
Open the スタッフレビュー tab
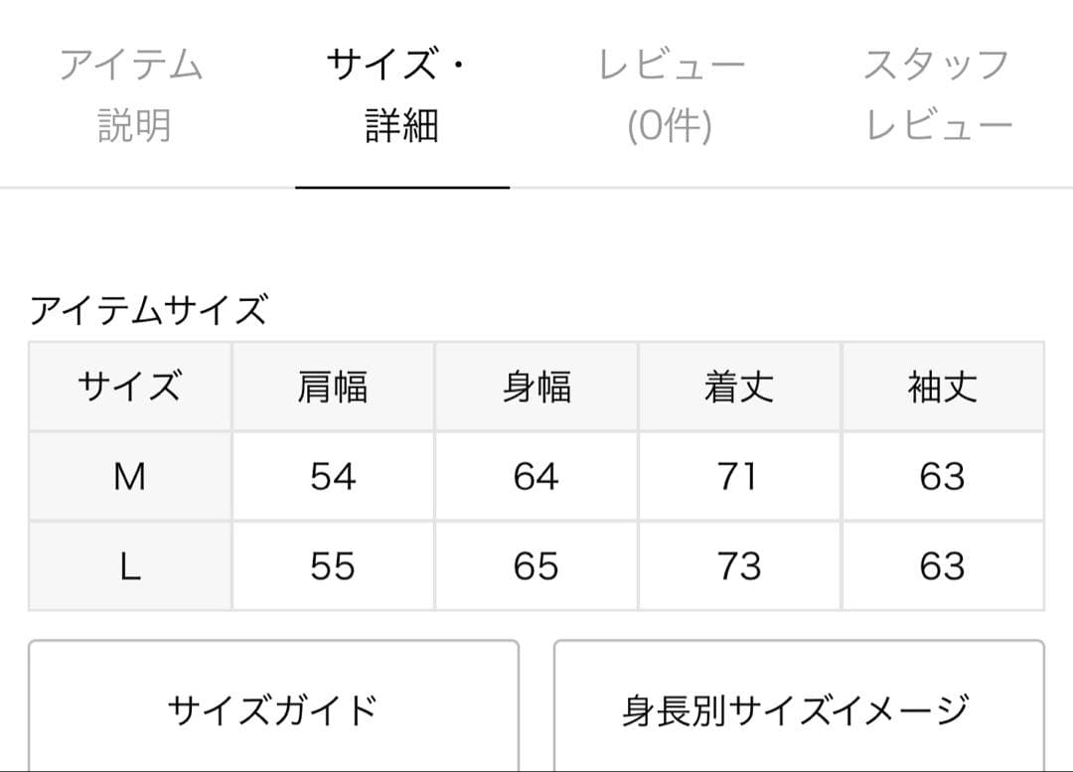938,94
